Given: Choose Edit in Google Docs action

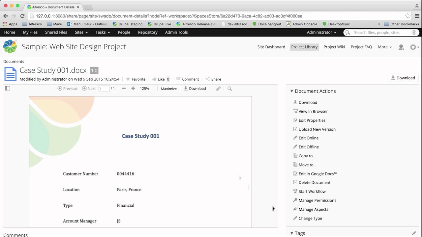Looking at the screenshot, I should 315,173.
